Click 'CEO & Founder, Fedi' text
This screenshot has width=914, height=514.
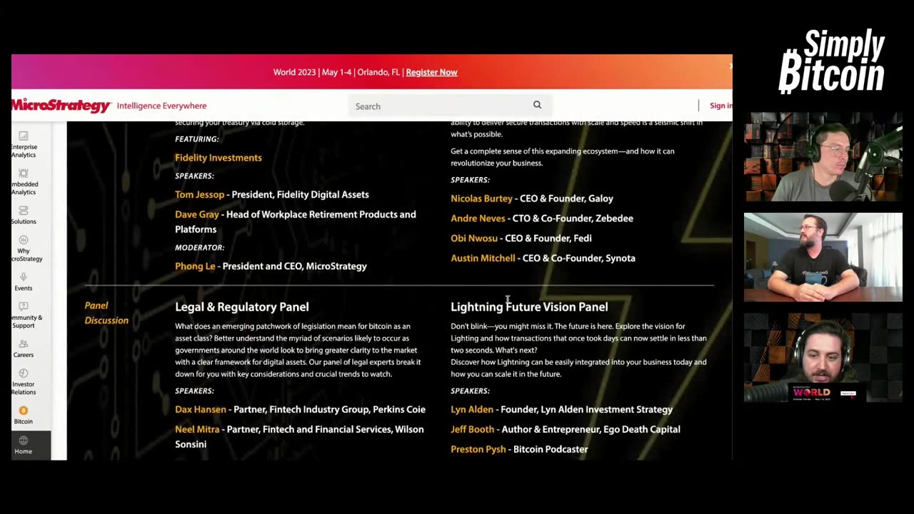click(548, 238)
